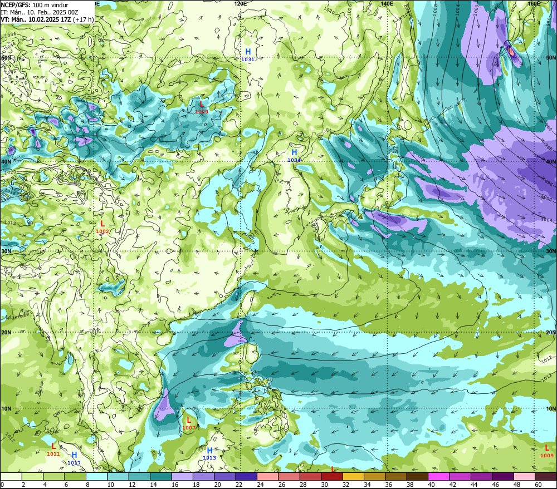This screenshot has height=489, width=557.
Task: Click the 1036 isobar label at upper left
Action: coord(10,34)
